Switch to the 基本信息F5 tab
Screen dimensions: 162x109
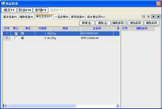tap(10, 17)
